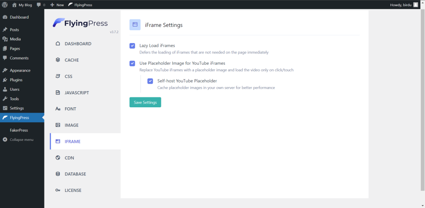Screen dimensions: 425x208
Task: Click the License key icon
Action: pos(58,191)
